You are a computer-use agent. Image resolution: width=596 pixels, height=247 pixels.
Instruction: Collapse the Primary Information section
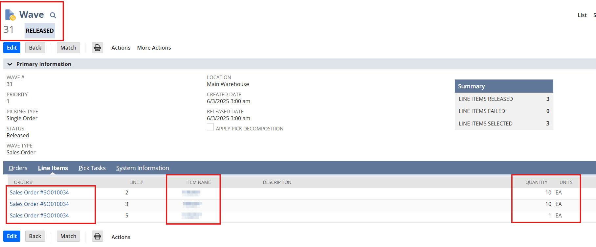coord(10,64)
